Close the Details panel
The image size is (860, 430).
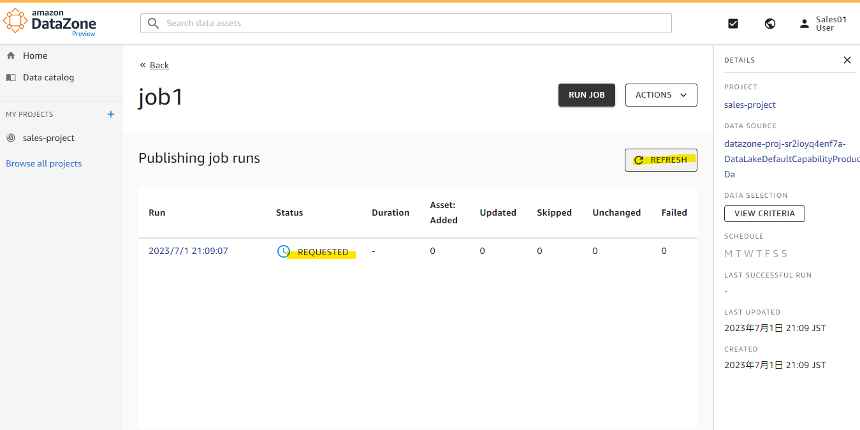point(847,60)
